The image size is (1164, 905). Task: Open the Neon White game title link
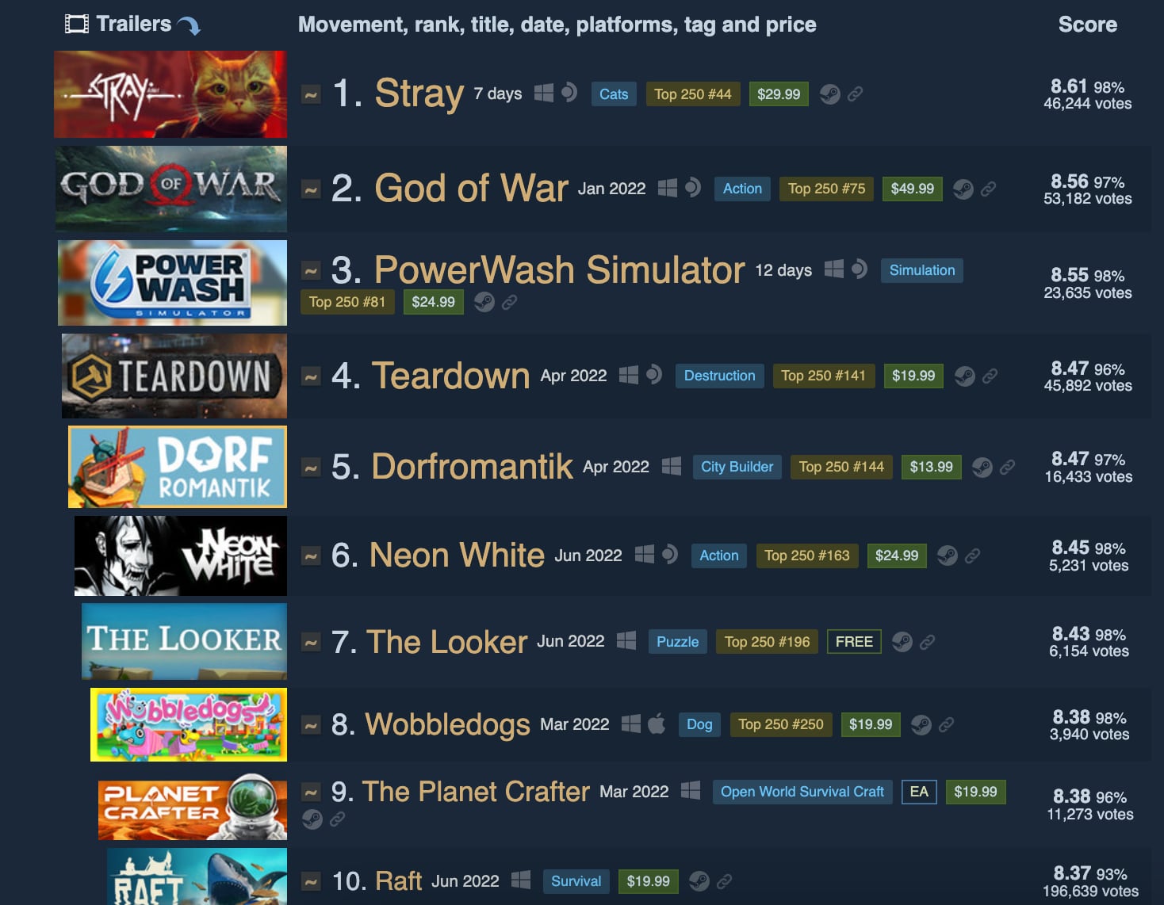coord(457,555)
